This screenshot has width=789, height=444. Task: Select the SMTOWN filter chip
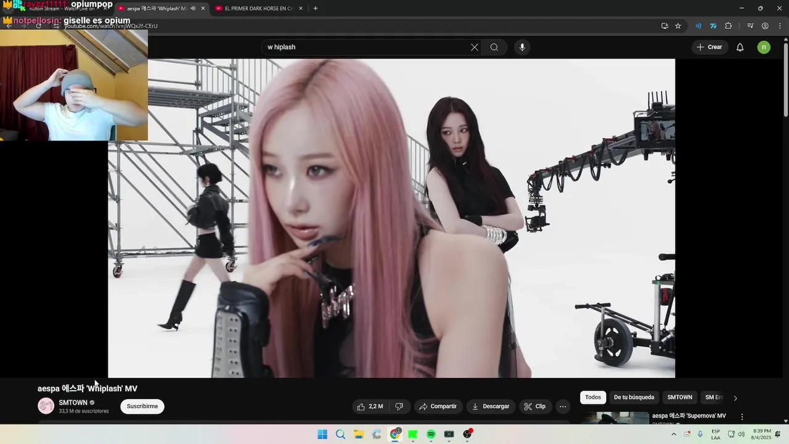tap(680, 397)
